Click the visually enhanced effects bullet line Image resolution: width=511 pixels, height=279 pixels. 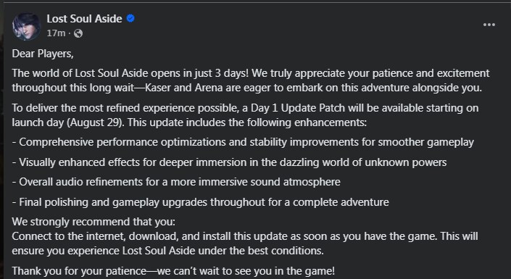230,162
